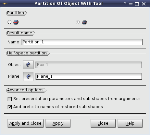
Task: Click the red-striped general partition icon
Action: (x=16, y=22)
